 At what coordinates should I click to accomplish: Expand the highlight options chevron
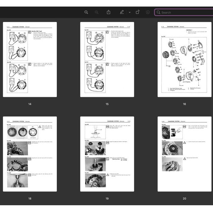[129, 12]
